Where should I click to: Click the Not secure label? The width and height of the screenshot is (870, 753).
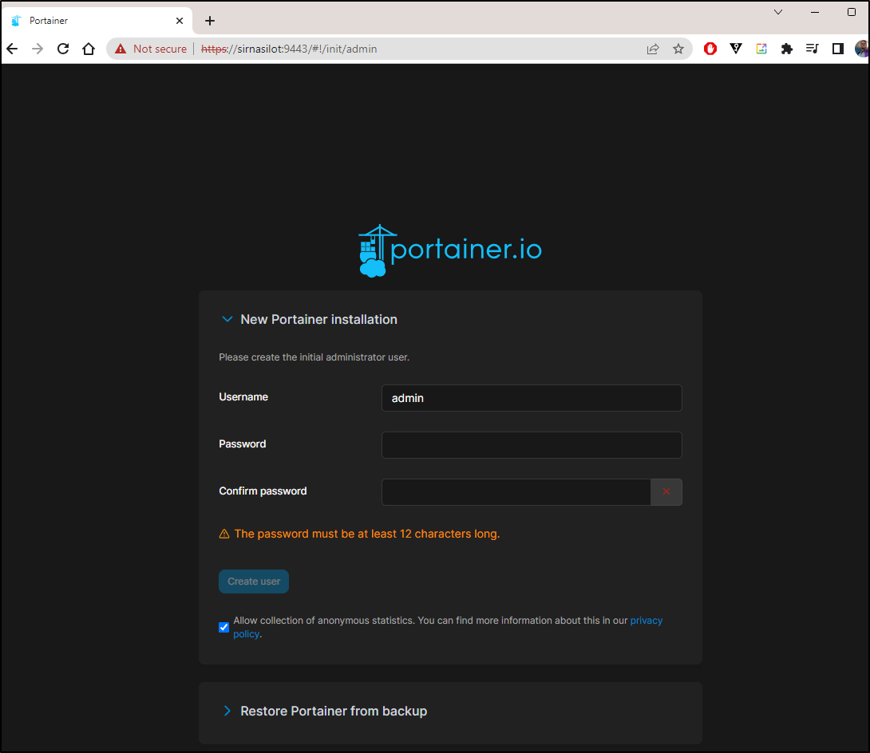coord(160,49)
